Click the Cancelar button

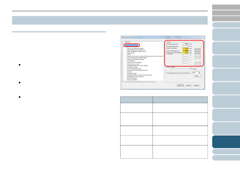188,85
